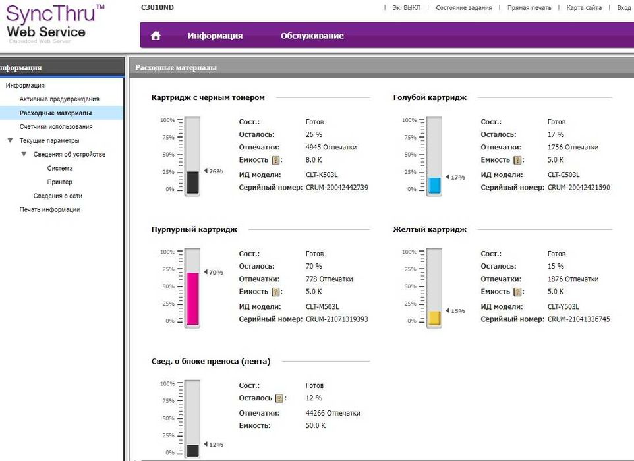
Task: Collapse the Текущие параметры tree node
Action: pos(10,140)
